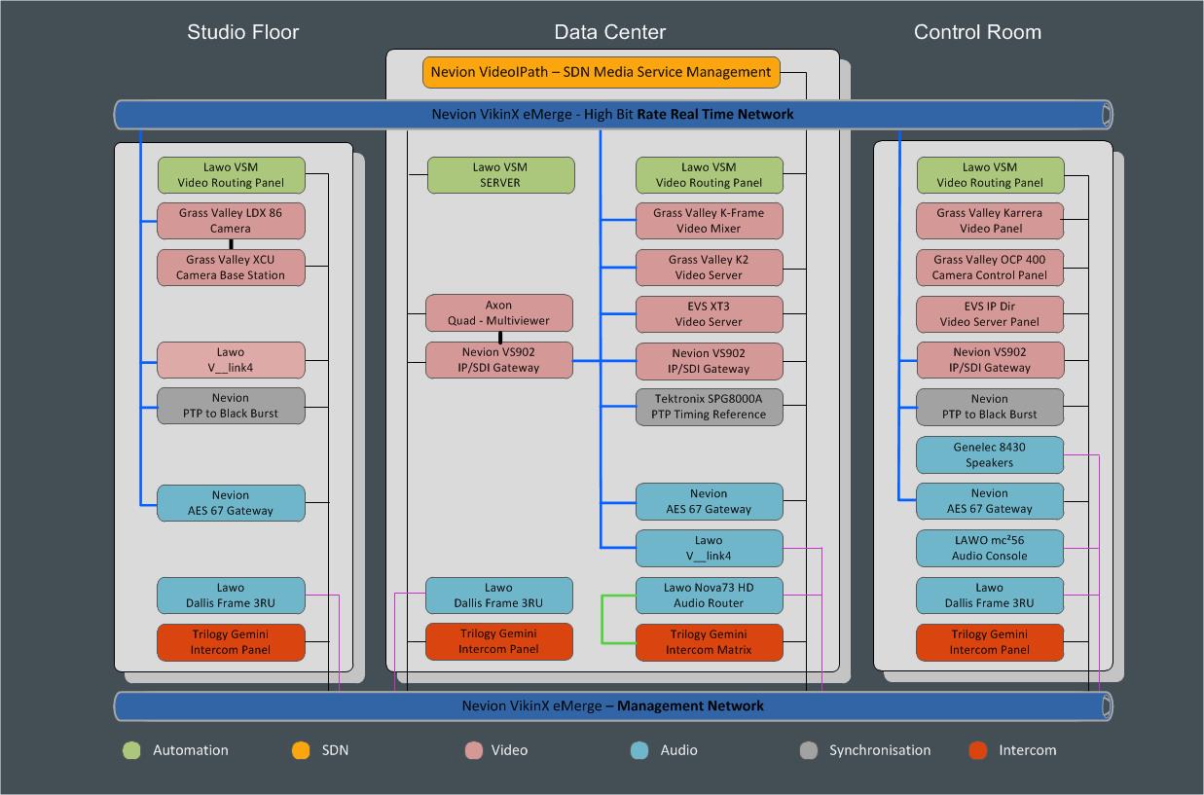The width and height of the screenshot is (1204, 795).
Task: Select EVS IP Dir Video Server Panel box
Action: (x=990, y=314)
